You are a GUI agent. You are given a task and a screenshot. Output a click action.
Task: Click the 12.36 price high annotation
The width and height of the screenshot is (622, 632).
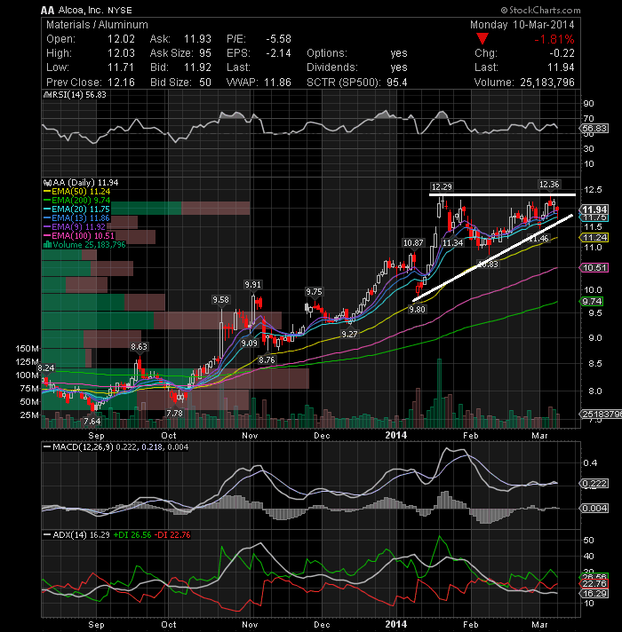549,185
